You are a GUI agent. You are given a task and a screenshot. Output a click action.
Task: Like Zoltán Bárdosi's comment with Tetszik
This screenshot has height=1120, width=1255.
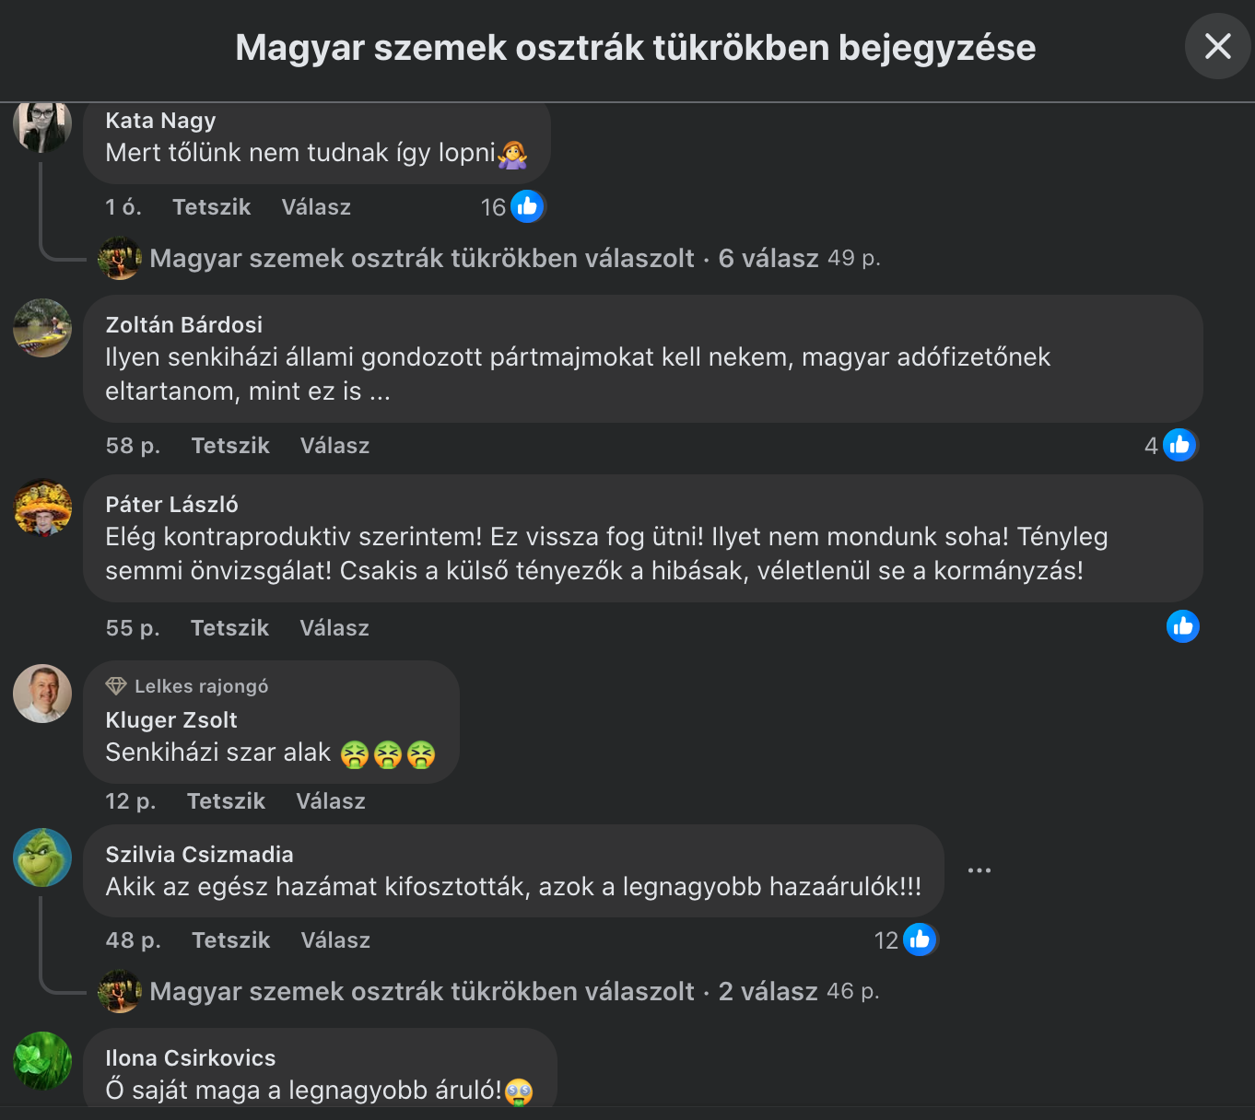(x=230, y=446)
